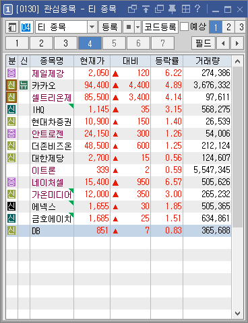Click the 신 badge on 대한제당 row
Viewport: 248px width, 323px height.
(11, 158)
